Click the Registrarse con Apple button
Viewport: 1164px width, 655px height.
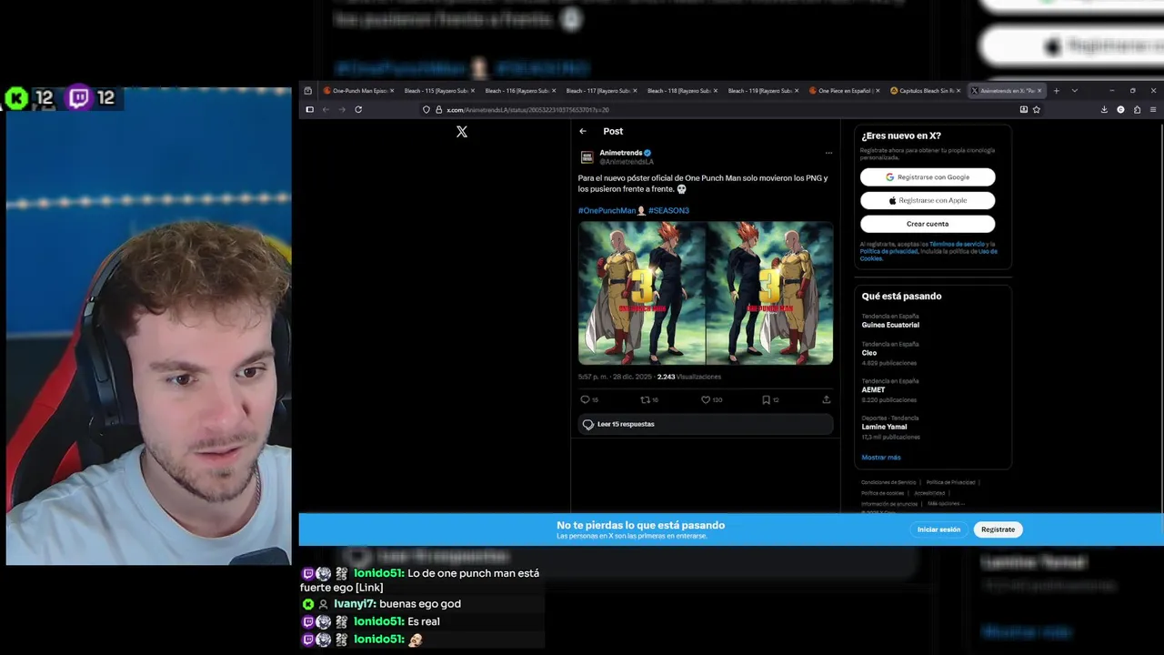click(x=928, y=200)
